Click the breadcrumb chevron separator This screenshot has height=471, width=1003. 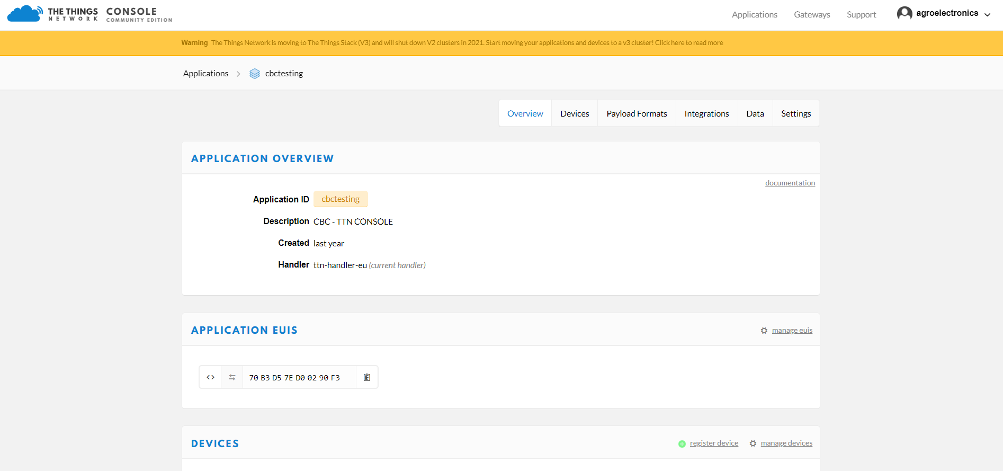(x=238, y=74)
